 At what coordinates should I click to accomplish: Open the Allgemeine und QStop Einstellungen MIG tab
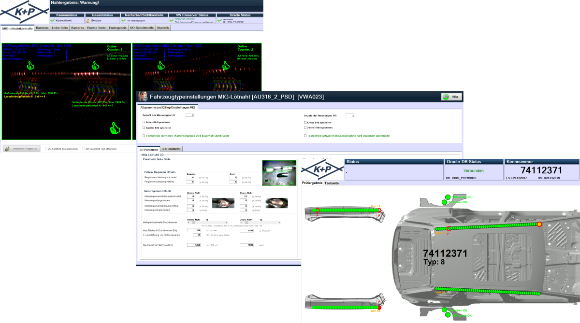168,107
